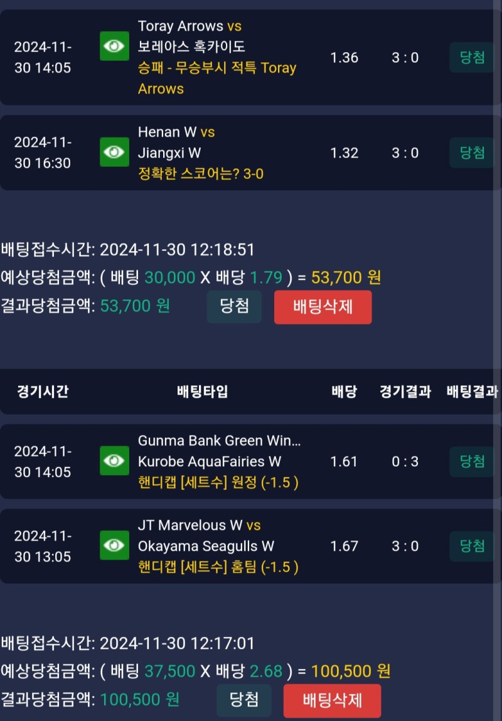Select the 배팅타입 column header
Viewport: 502px width, 721px height.
[203, 392]
